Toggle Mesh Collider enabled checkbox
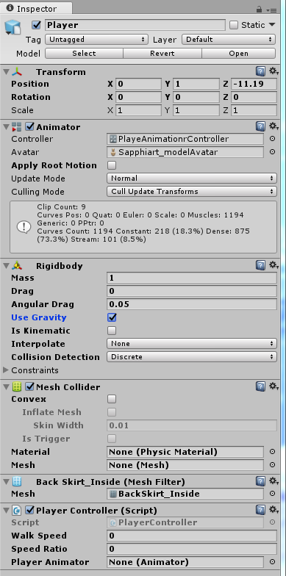 (29, 386)
